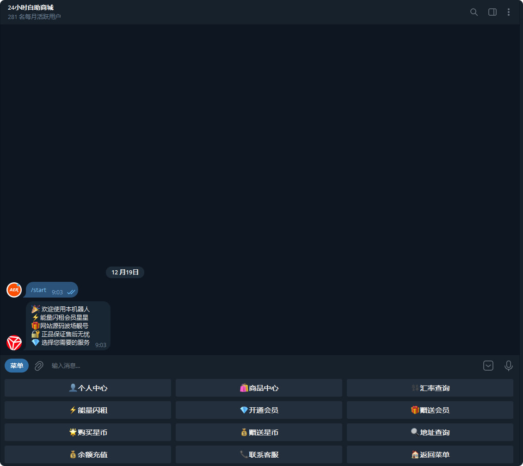Click the /start command message
Screen dimensions: 523x466
click(39, 290)
